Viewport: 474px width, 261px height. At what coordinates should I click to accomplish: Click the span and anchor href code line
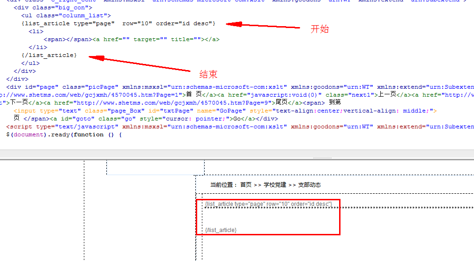pos(131,39)
